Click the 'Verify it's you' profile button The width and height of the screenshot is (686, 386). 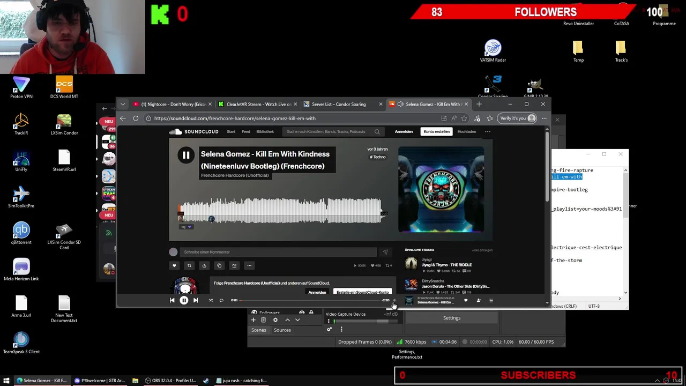pos(517,118)
